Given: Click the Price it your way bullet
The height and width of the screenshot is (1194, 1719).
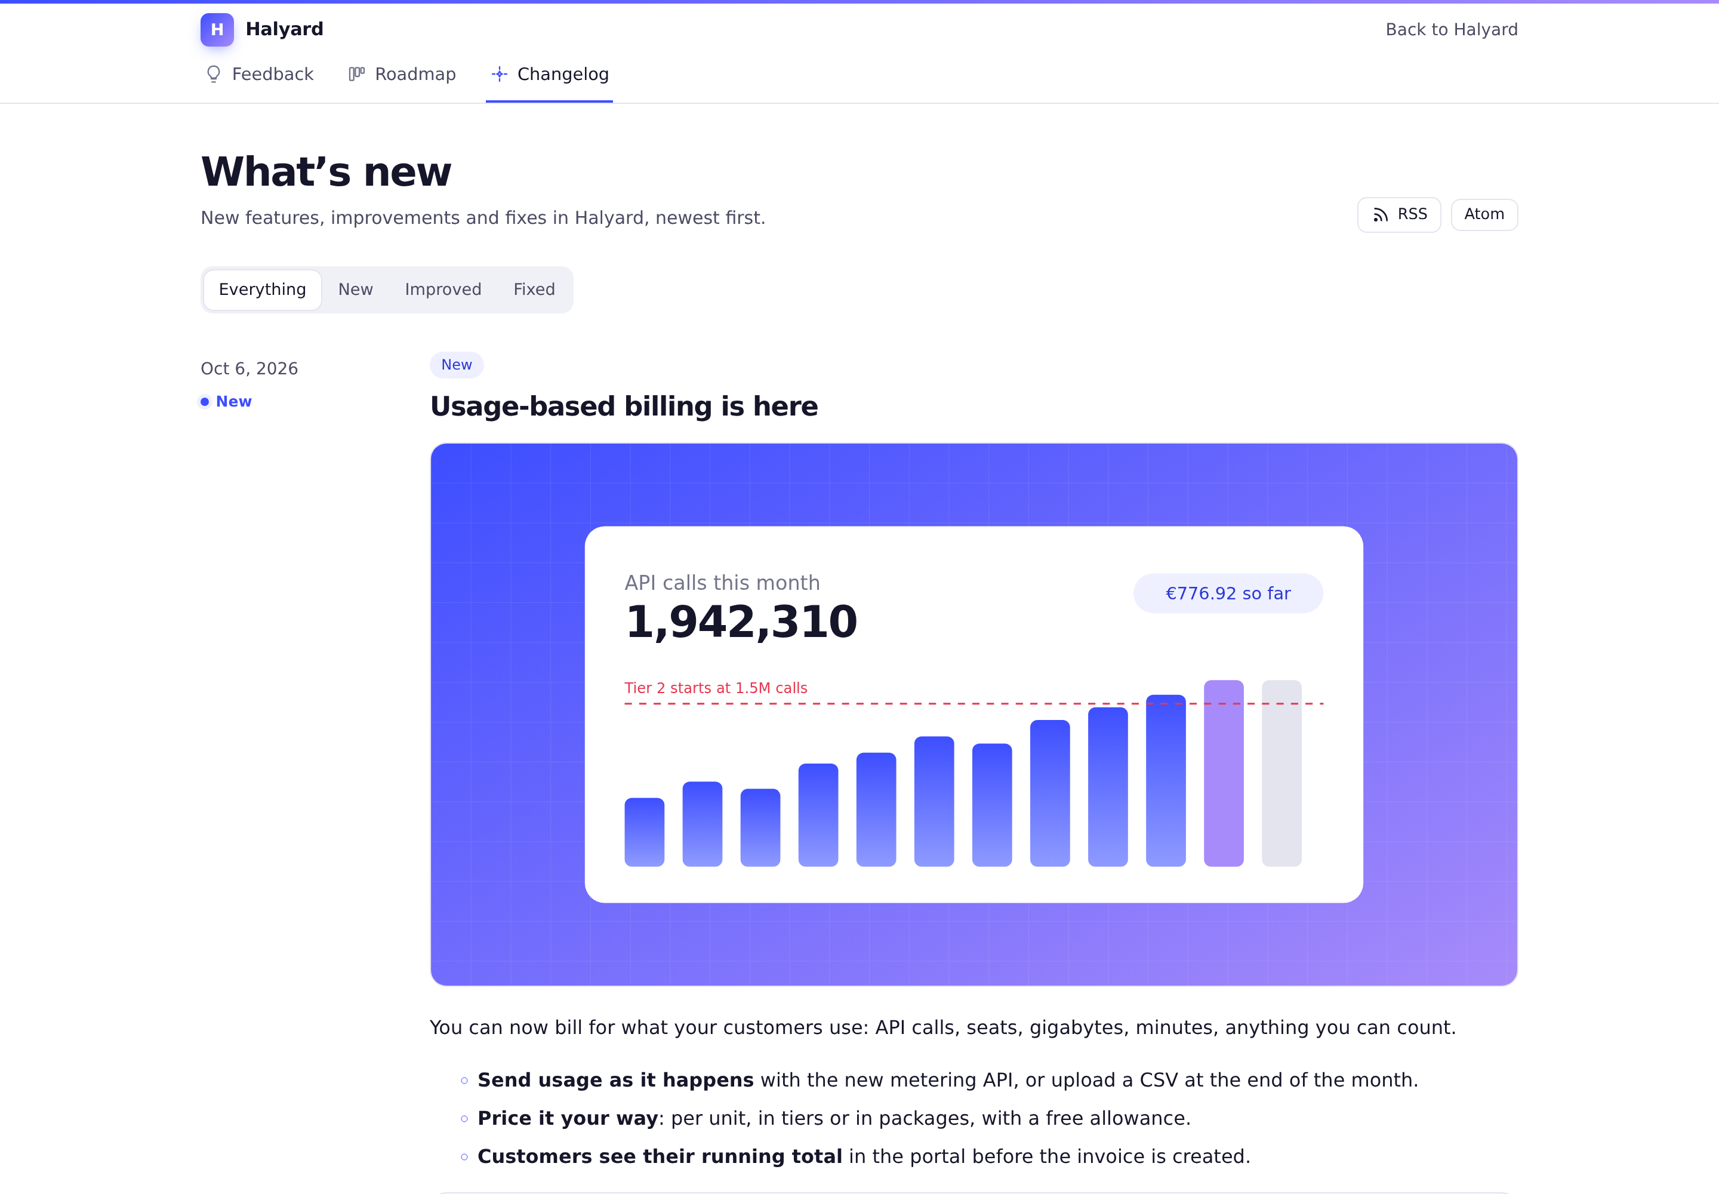Looking at the screenshot, I should tap(834, 1118).
